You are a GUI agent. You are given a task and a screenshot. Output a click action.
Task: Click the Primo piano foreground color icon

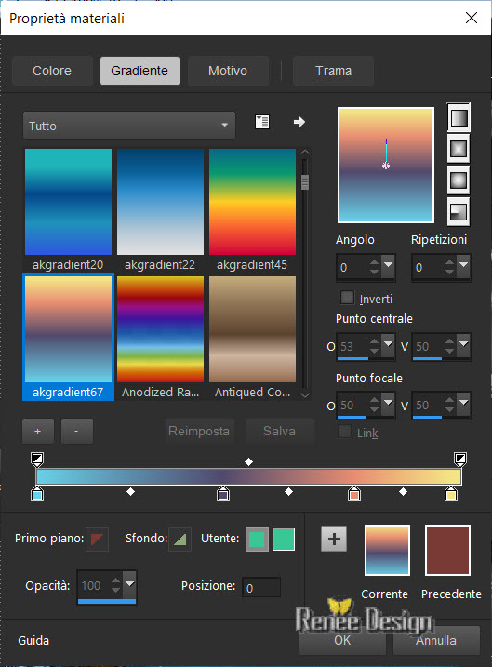pos(97,539)
